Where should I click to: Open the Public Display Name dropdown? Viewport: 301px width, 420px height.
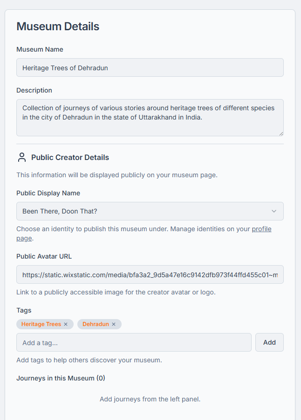[150, 211]
